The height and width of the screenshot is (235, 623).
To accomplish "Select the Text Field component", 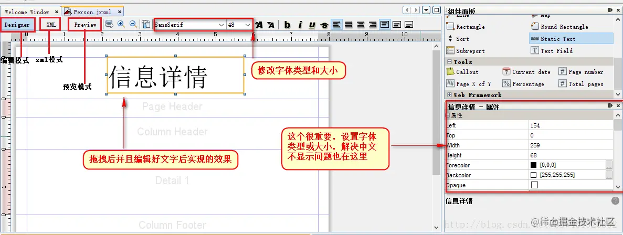I will pos(552,51).
